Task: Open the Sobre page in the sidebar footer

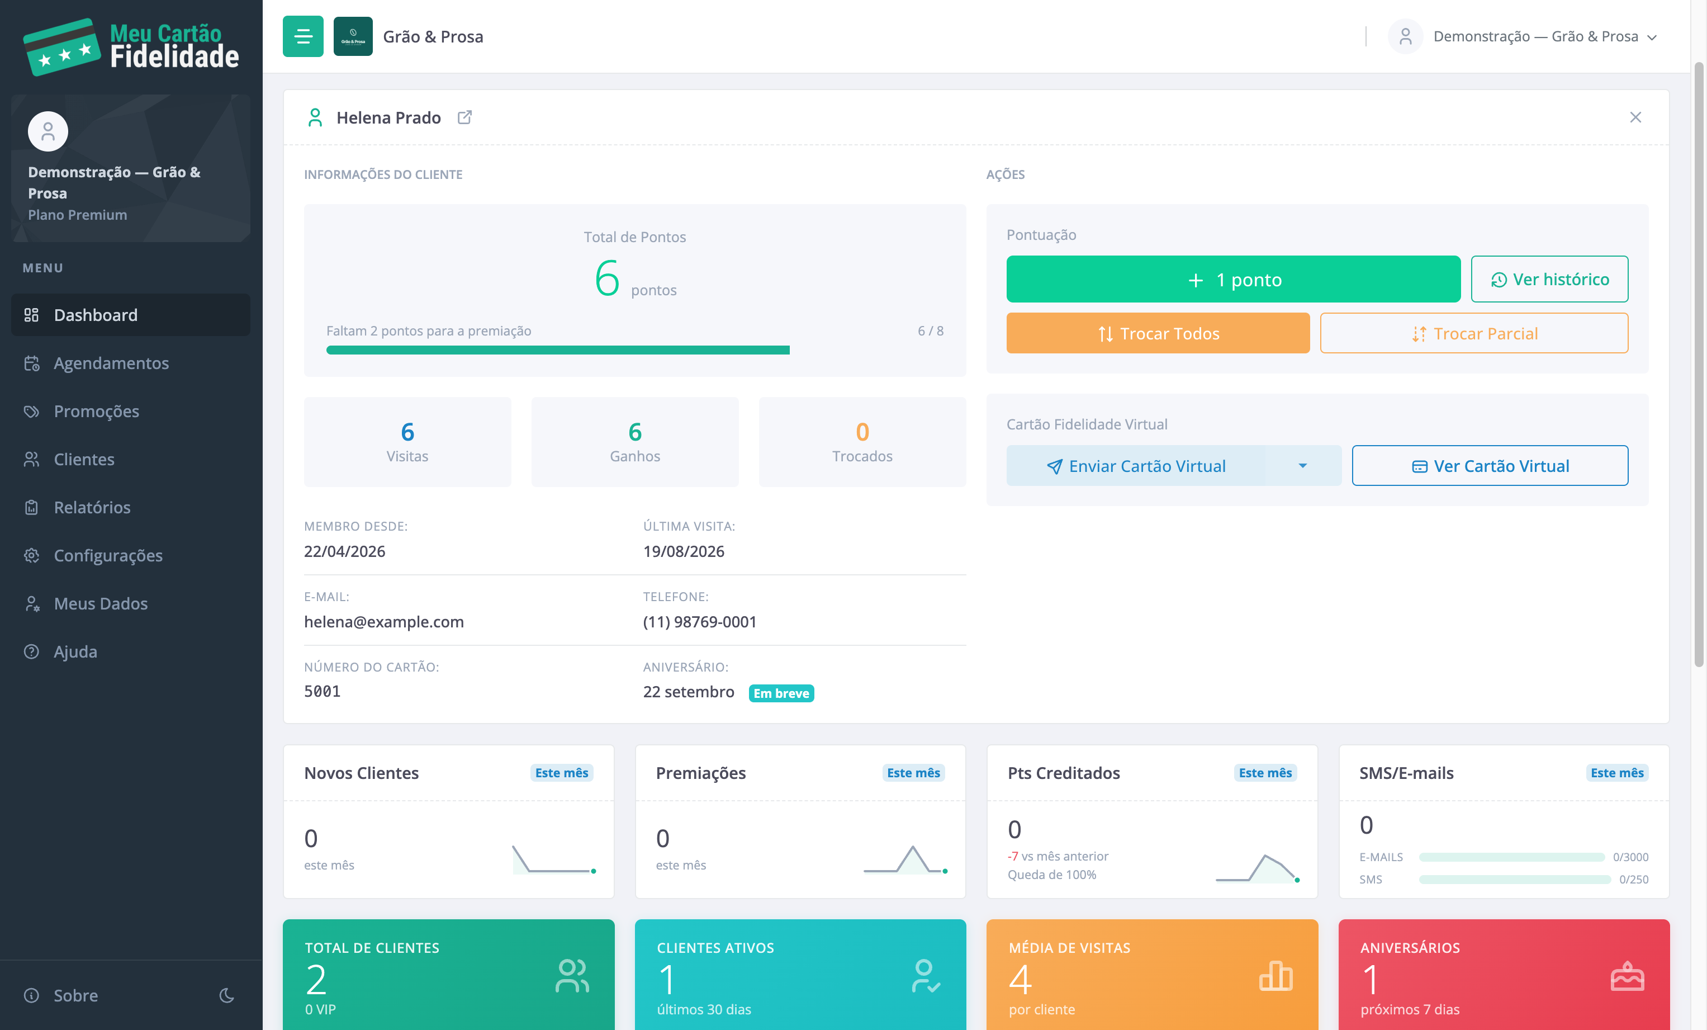Action: [x=75, y=995]
